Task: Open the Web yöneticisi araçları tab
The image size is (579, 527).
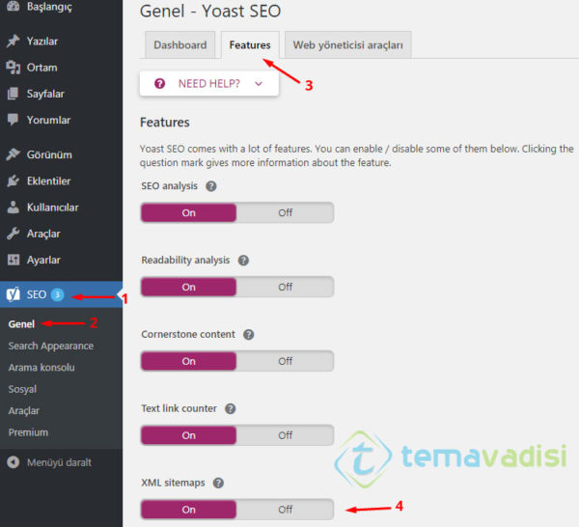Action: (348, 45)
